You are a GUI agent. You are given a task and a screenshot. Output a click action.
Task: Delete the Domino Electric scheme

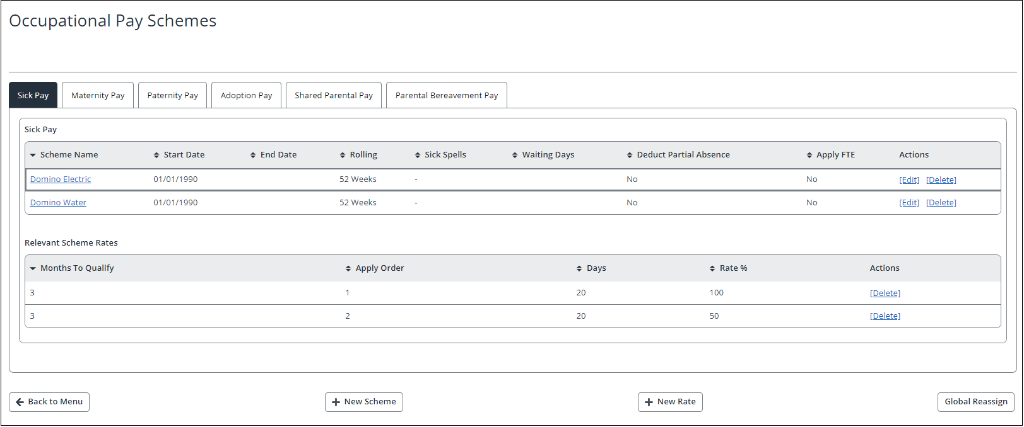point(941,180)
